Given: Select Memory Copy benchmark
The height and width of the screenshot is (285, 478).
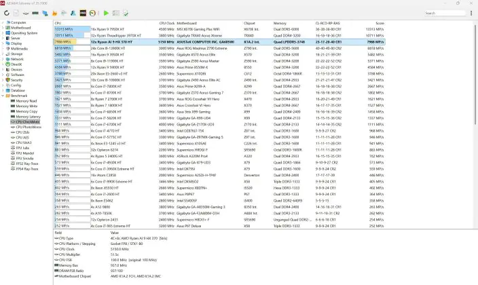Looking at the screenshot, I should [x=26, y=111].
